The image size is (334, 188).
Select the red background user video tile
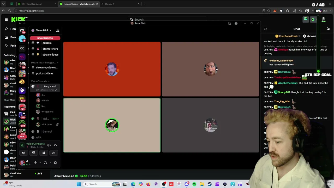(x=112, y=69)
